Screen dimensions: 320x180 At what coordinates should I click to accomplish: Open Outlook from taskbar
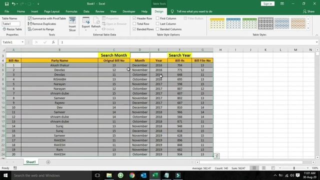(x=143, y=175)
